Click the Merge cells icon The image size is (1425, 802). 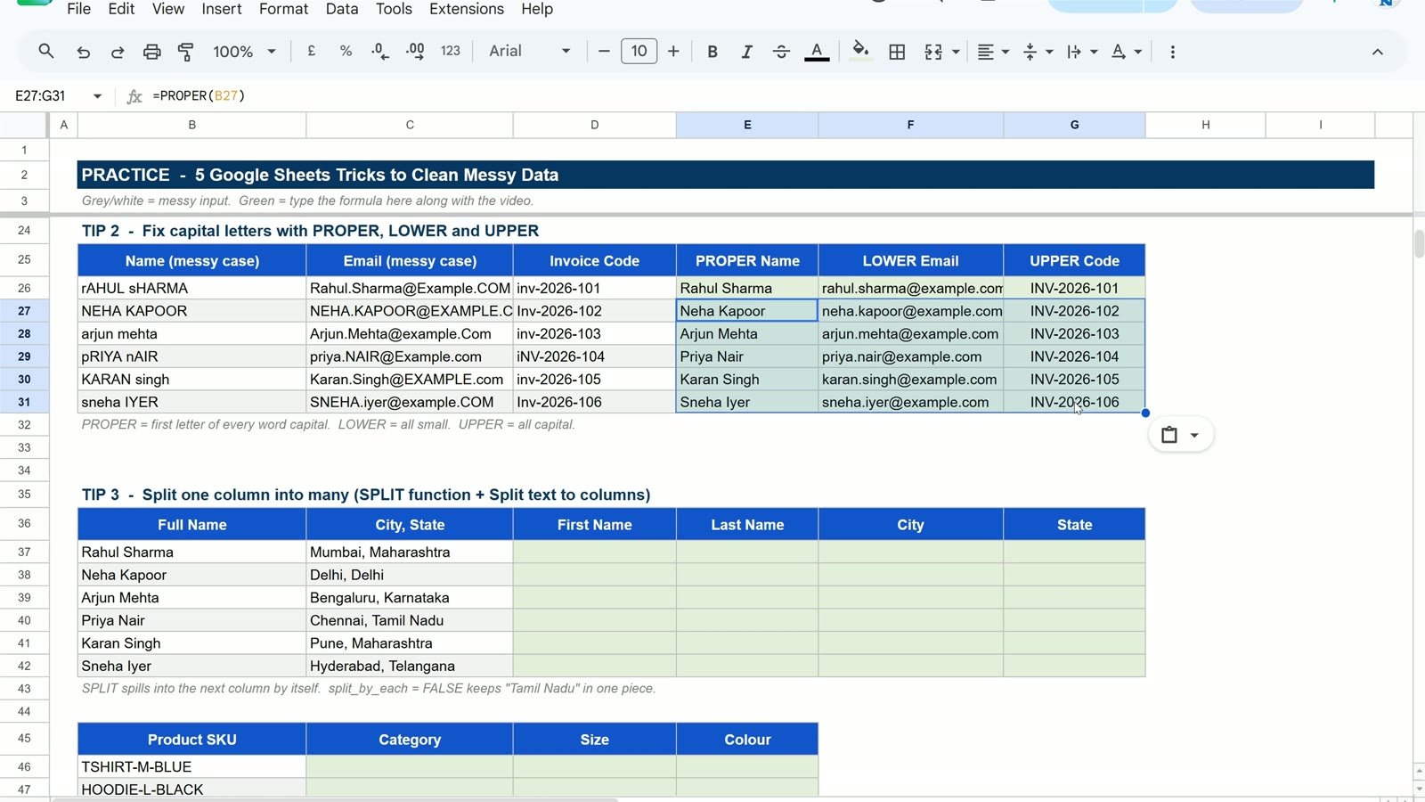point(933,52)
